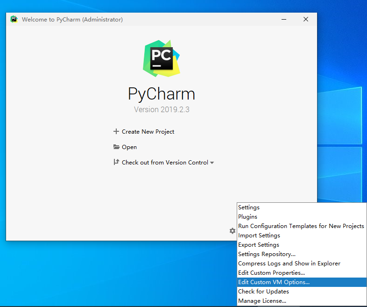This screenshot has height=307, width=367.
Task: Click the plus icon beside Create New Project
Action: 116,132
